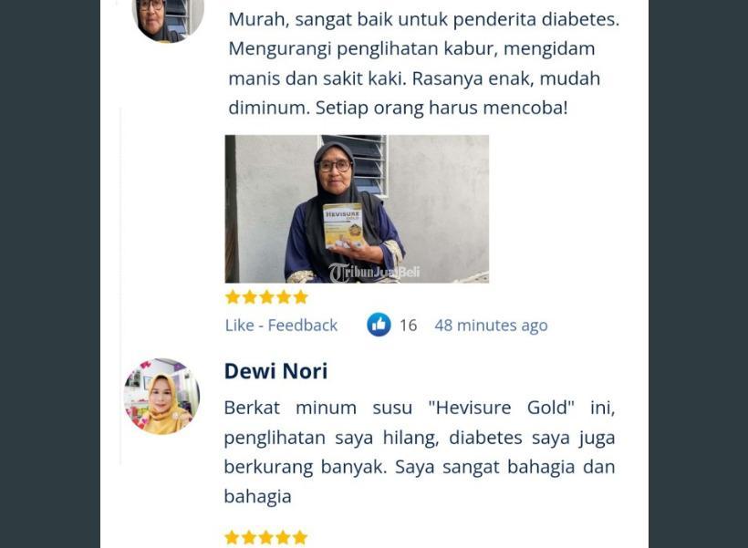
Task: Click the top reviewer's partially visible avatar
Action: [x=168, y=20]
